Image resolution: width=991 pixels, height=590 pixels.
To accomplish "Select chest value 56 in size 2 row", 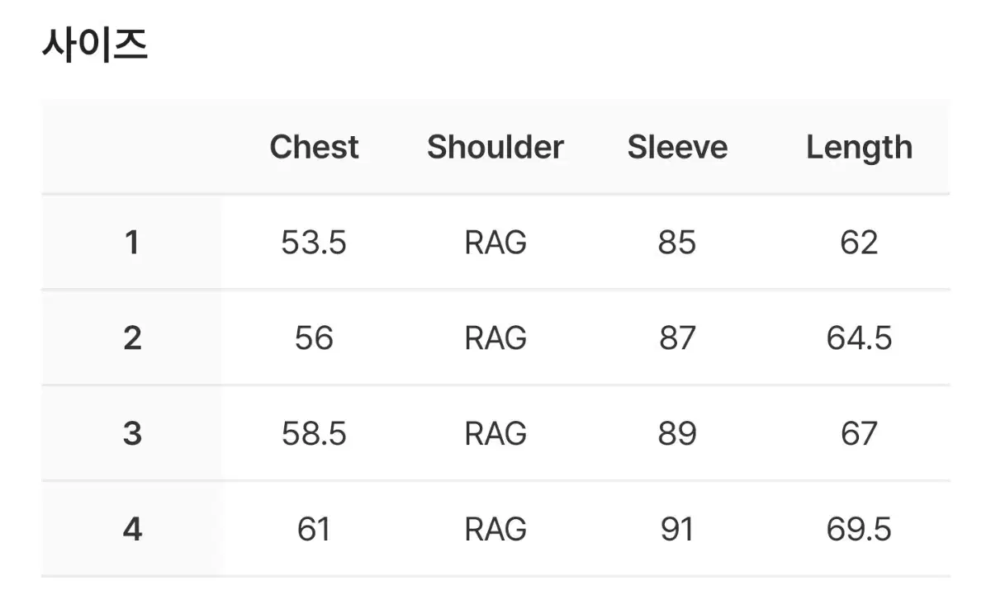I will coord(314,338).
